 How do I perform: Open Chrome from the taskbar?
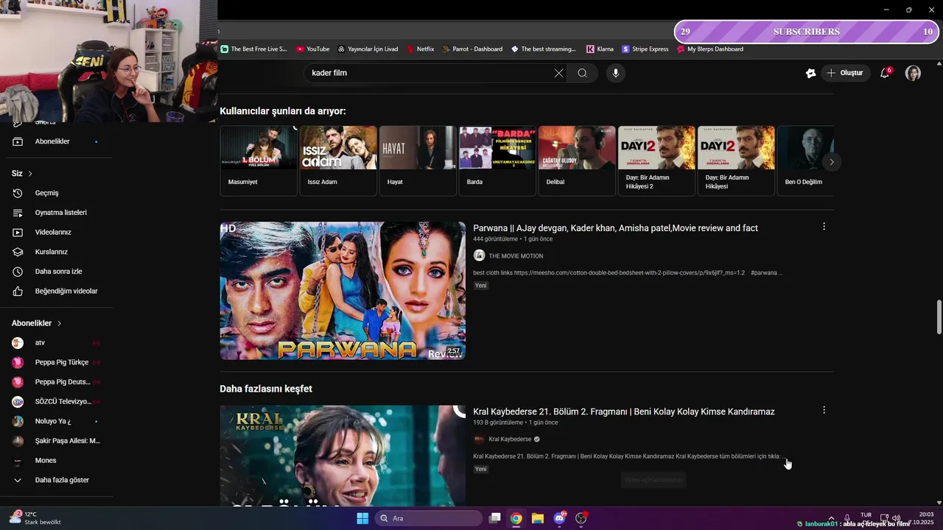[x=516, y=518]
